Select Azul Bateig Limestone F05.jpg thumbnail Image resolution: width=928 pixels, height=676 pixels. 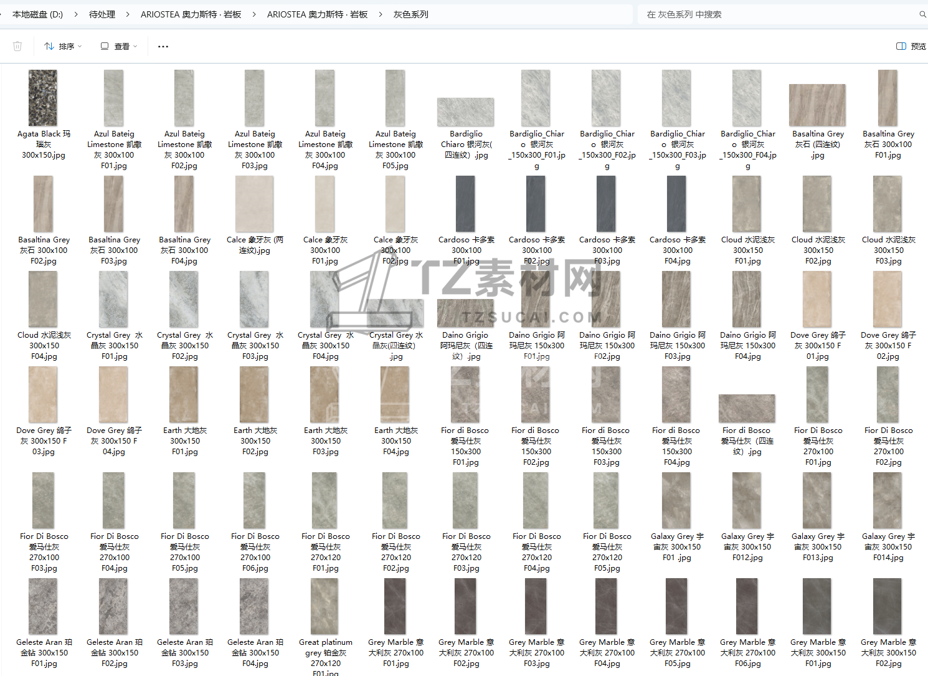[x=395, y=98]
